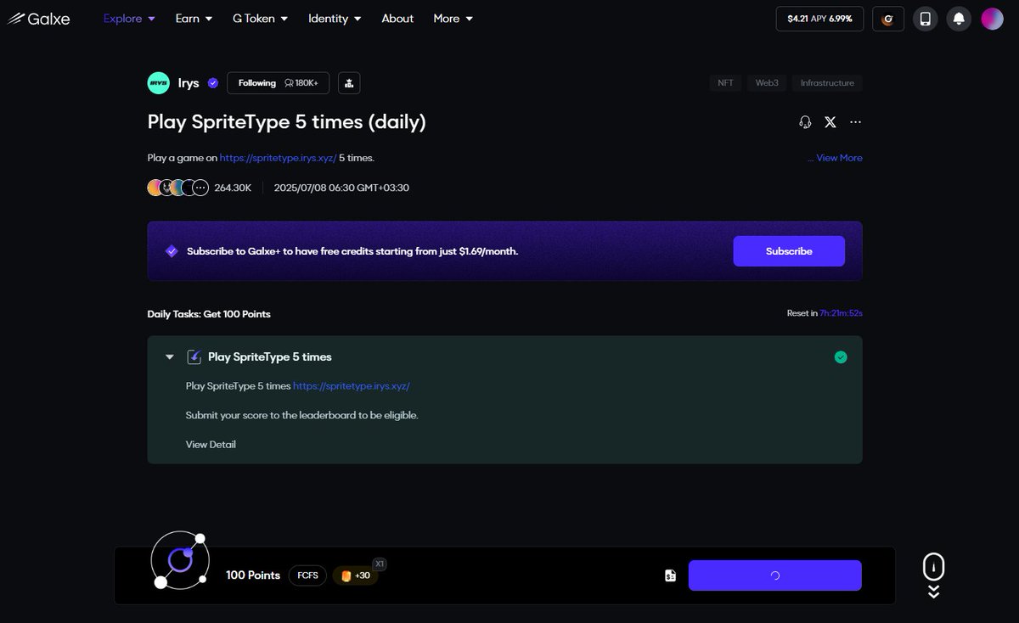The image size is (1019, 623).
Task: Share quest on X icon
Action: click(x=830, y=122)
